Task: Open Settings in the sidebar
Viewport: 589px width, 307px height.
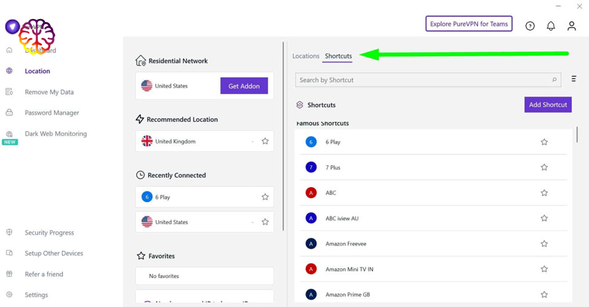Action: [x=36, y=295]
